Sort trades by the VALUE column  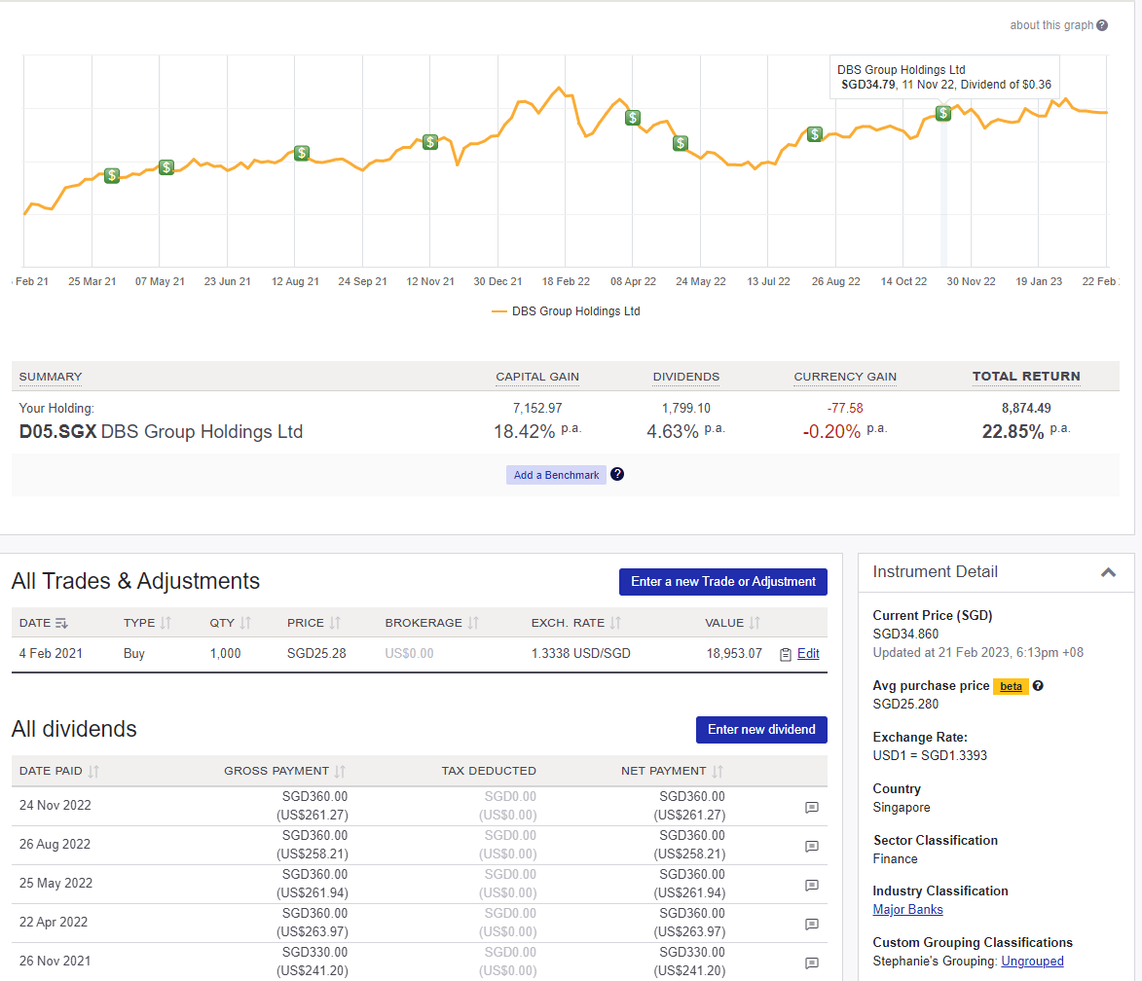[733, 623]
